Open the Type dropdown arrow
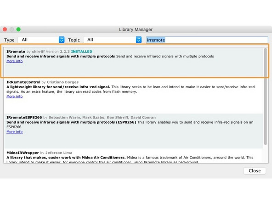The height and width of the screenshot is (204, 272). (62, 40)
